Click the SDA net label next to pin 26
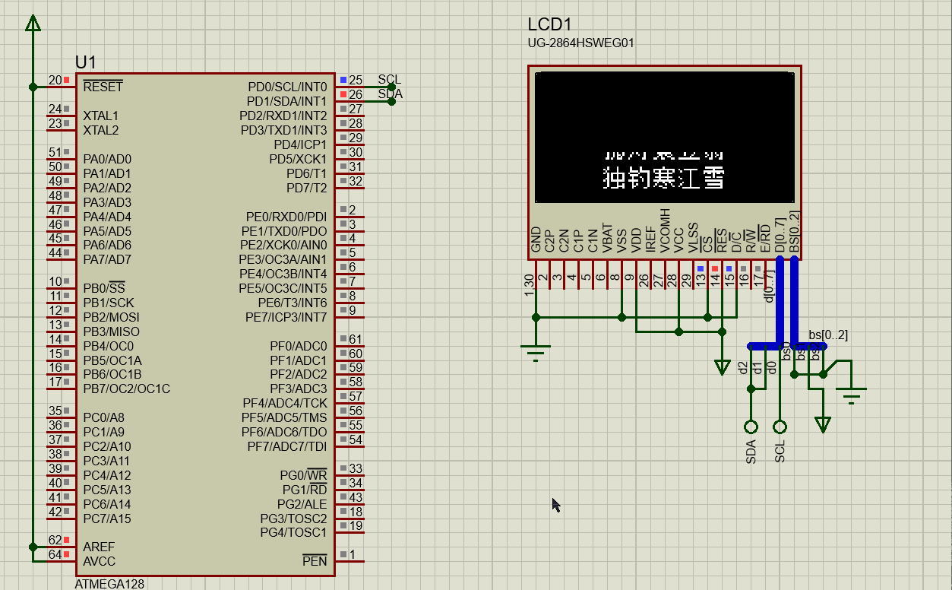 pos(390,94)
